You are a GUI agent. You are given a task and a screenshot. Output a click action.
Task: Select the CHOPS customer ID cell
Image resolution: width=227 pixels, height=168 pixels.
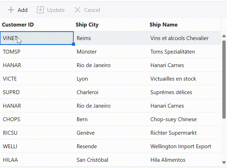(x=11, y=119)
